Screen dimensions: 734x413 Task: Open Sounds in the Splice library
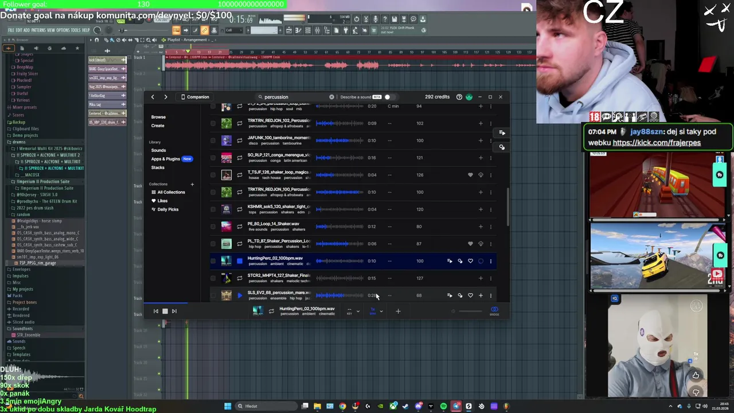point(158,150)
